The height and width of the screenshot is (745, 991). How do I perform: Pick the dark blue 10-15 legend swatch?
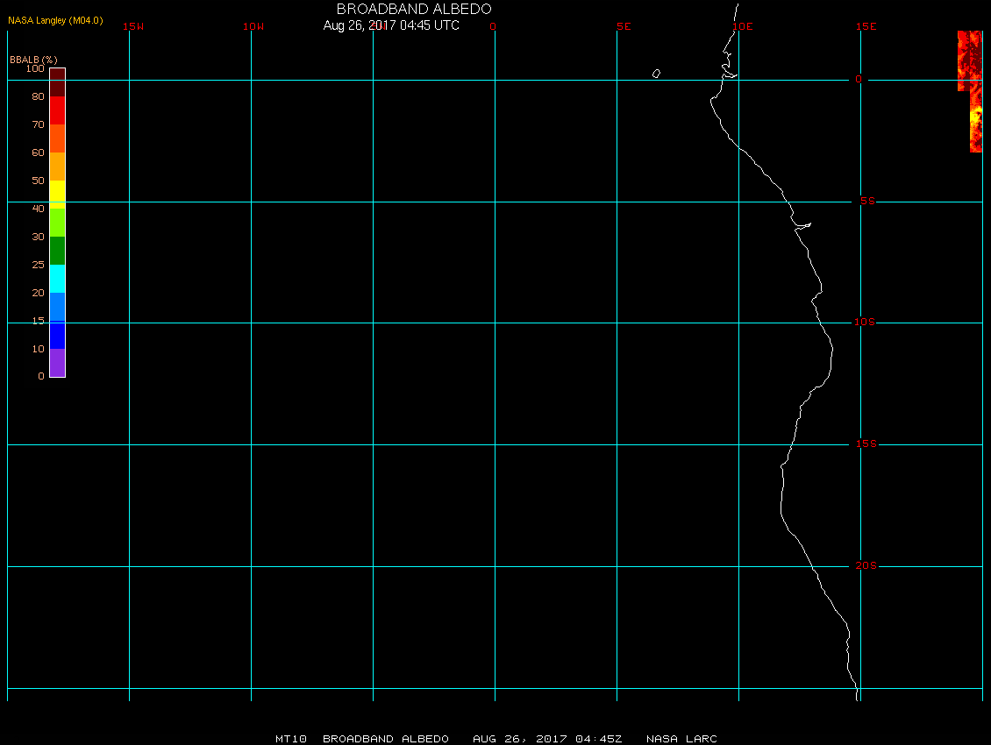(58, 335)
